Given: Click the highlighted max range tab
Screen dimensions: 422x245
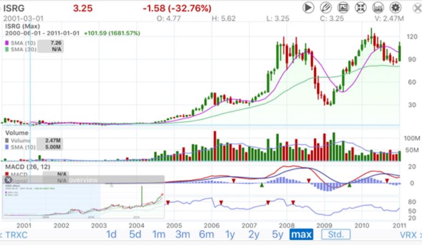Looking at the screenshot, I should pos(301,235).
